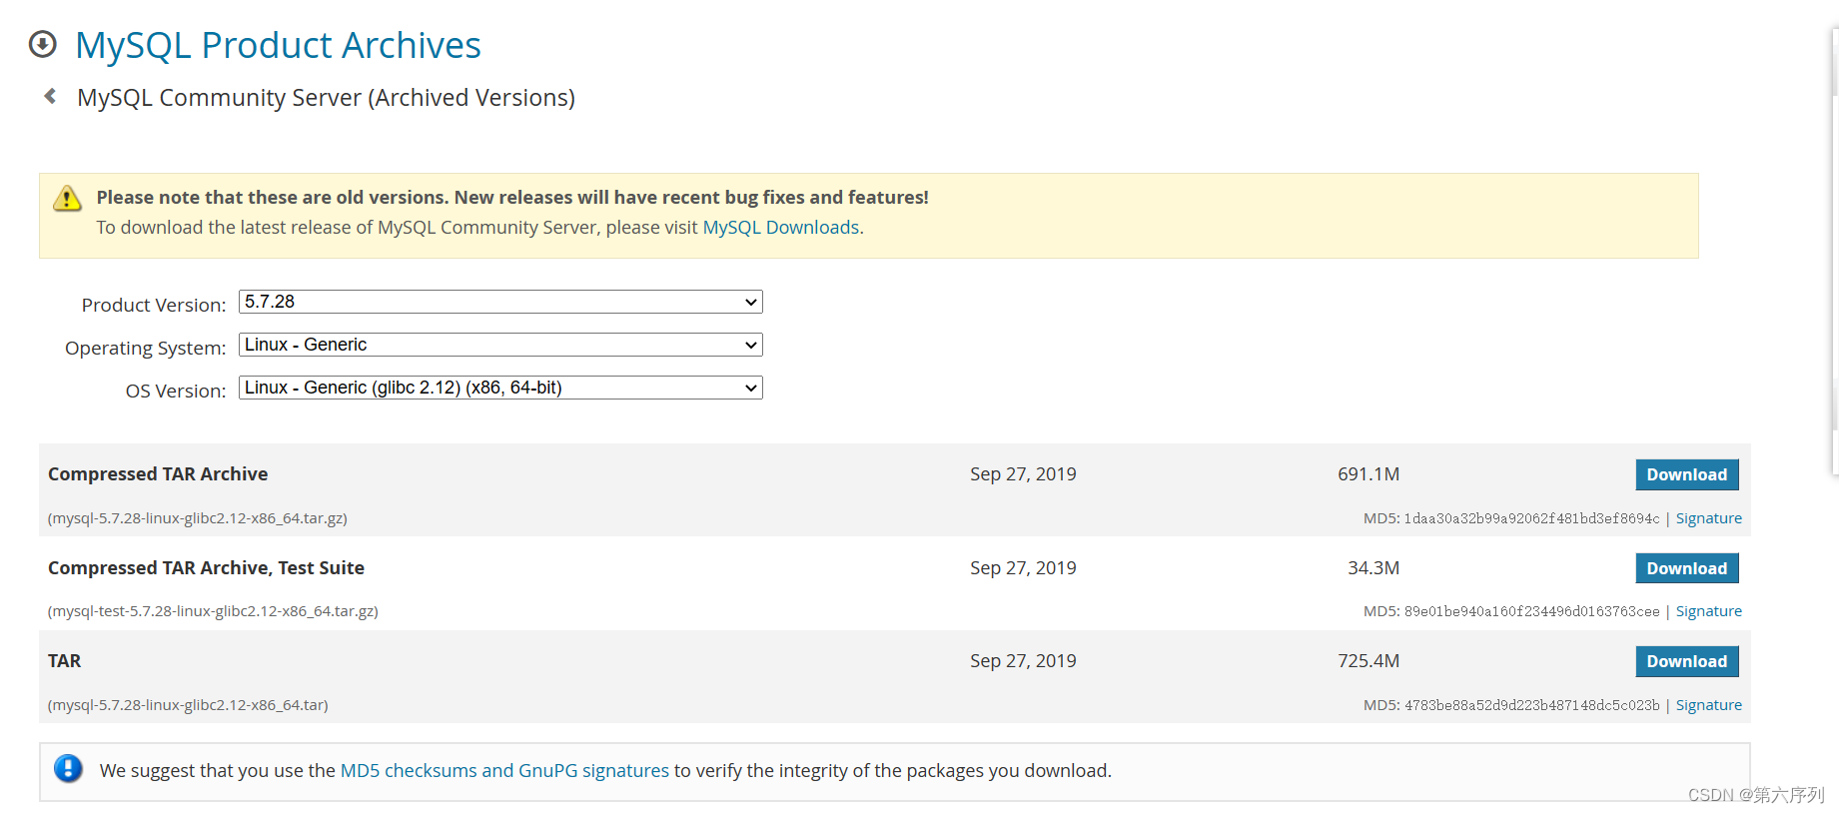Click the MySQL Product Archives heading
Screen dimensions: 1839x813
pos(278,45)
